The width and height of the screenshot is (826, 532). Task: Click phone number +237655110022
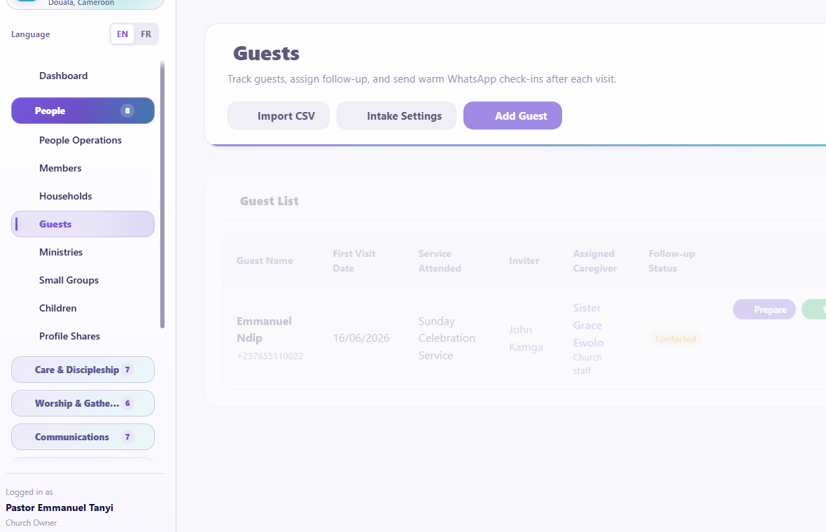point(269,356)
